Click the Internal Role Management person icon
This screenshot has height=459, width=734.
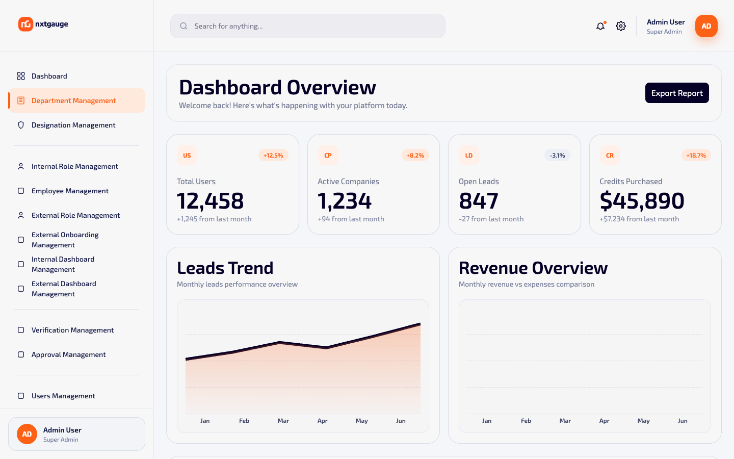click(x=21, y=166)
